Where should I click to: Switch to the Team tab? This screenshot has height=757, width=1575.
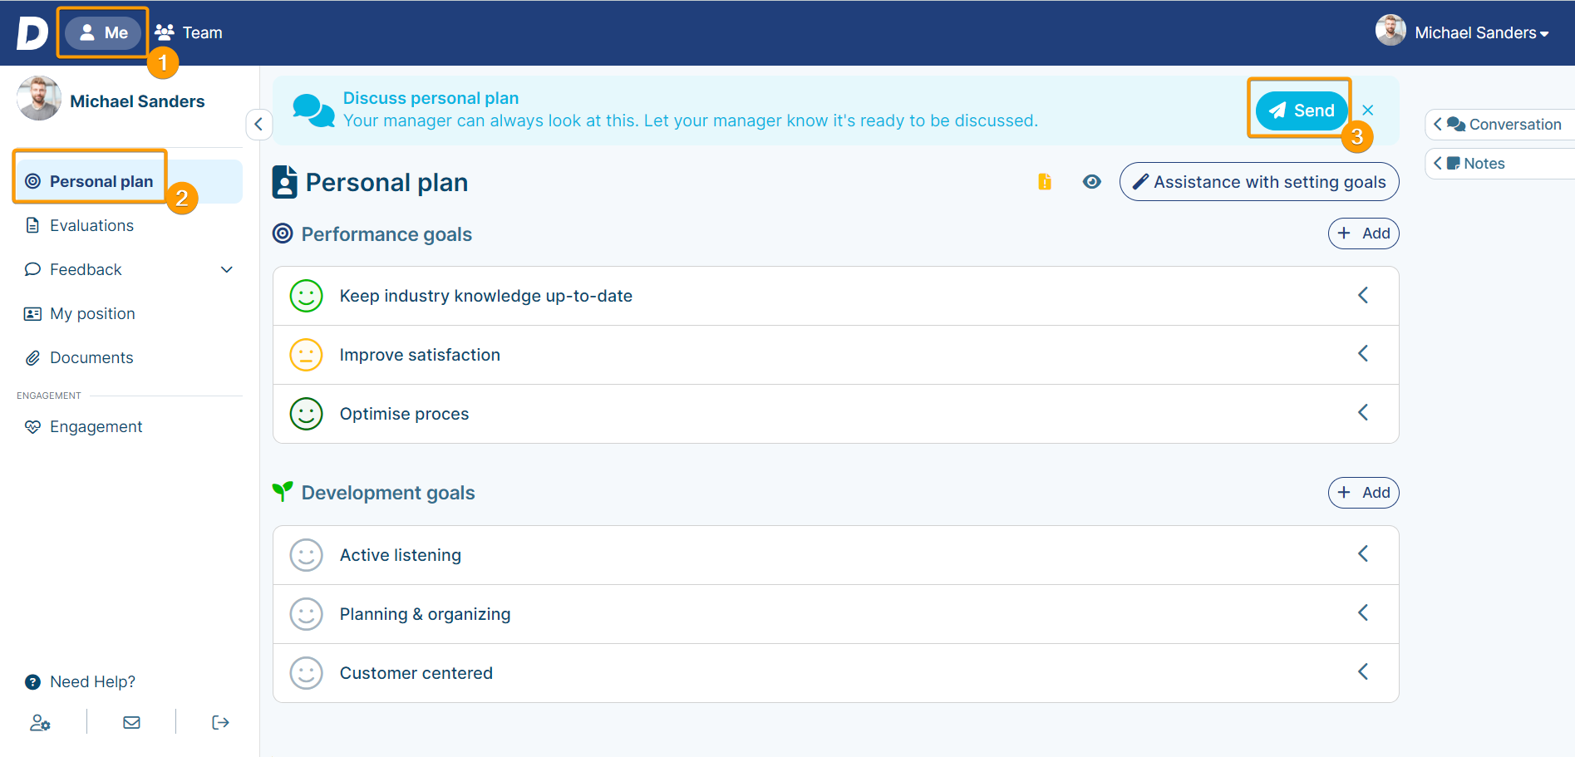(189, 32)
